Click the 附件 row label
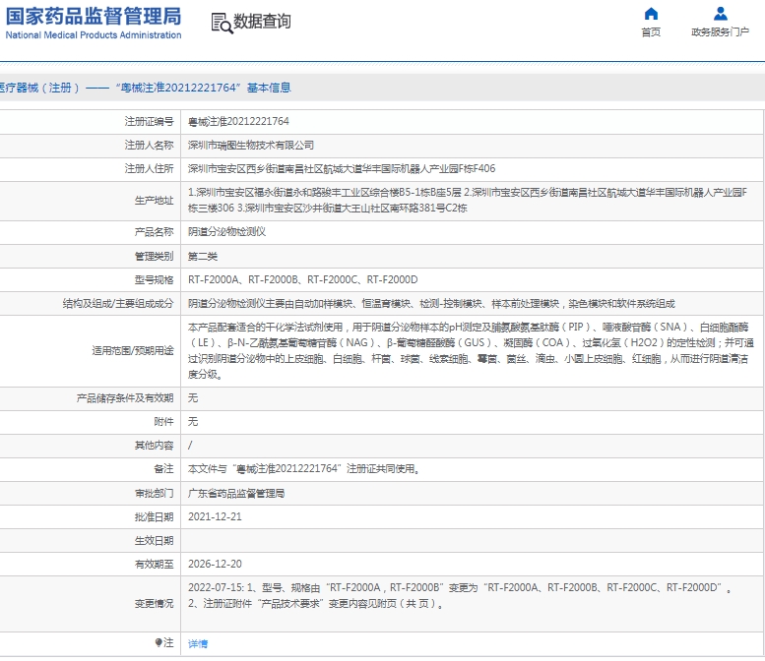 pos(163,421)
